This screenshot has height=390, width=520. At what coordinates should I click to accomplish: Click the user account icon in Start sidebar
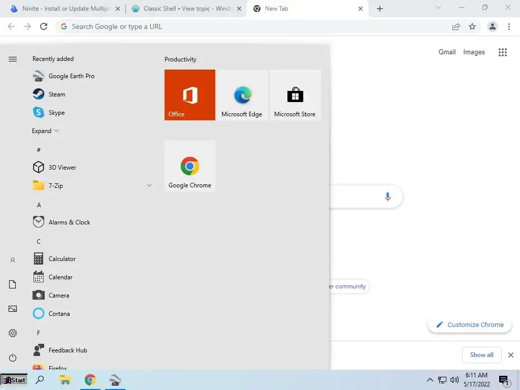click(x=13, y=260)
